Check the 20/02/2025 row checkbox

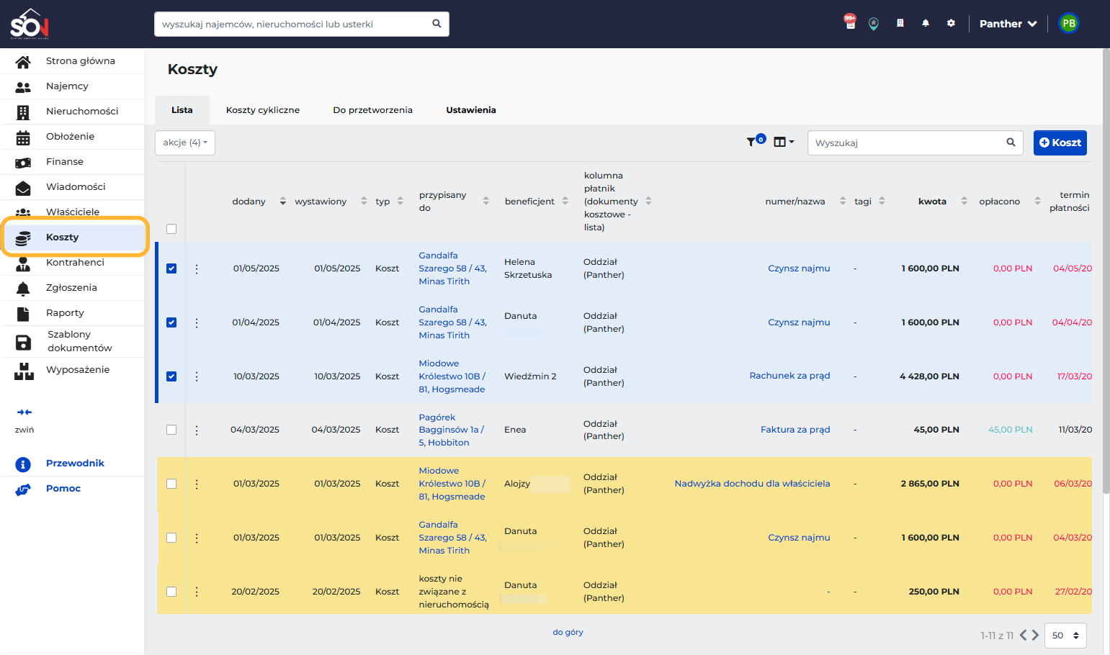(171, 592)
